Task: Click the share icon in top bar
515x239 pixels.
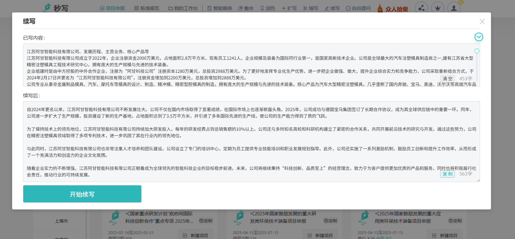Action: tap(421, 8)
